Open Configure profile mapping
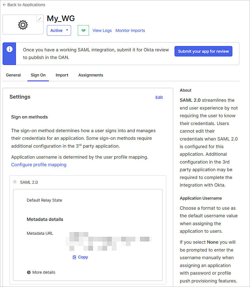This screenshot has width=250, height=287. [x=39, y=165]
